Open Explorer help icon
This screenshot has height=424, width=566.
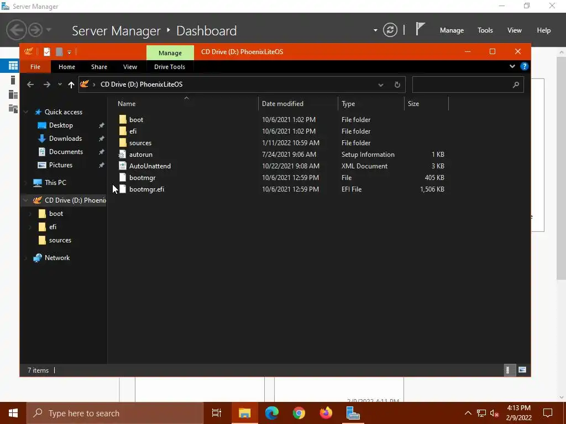(x=524, y=66)
